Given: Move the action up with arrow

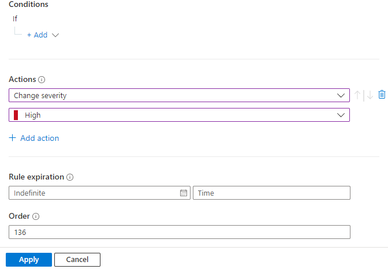Looking at the screenshot, I should 358,95.
